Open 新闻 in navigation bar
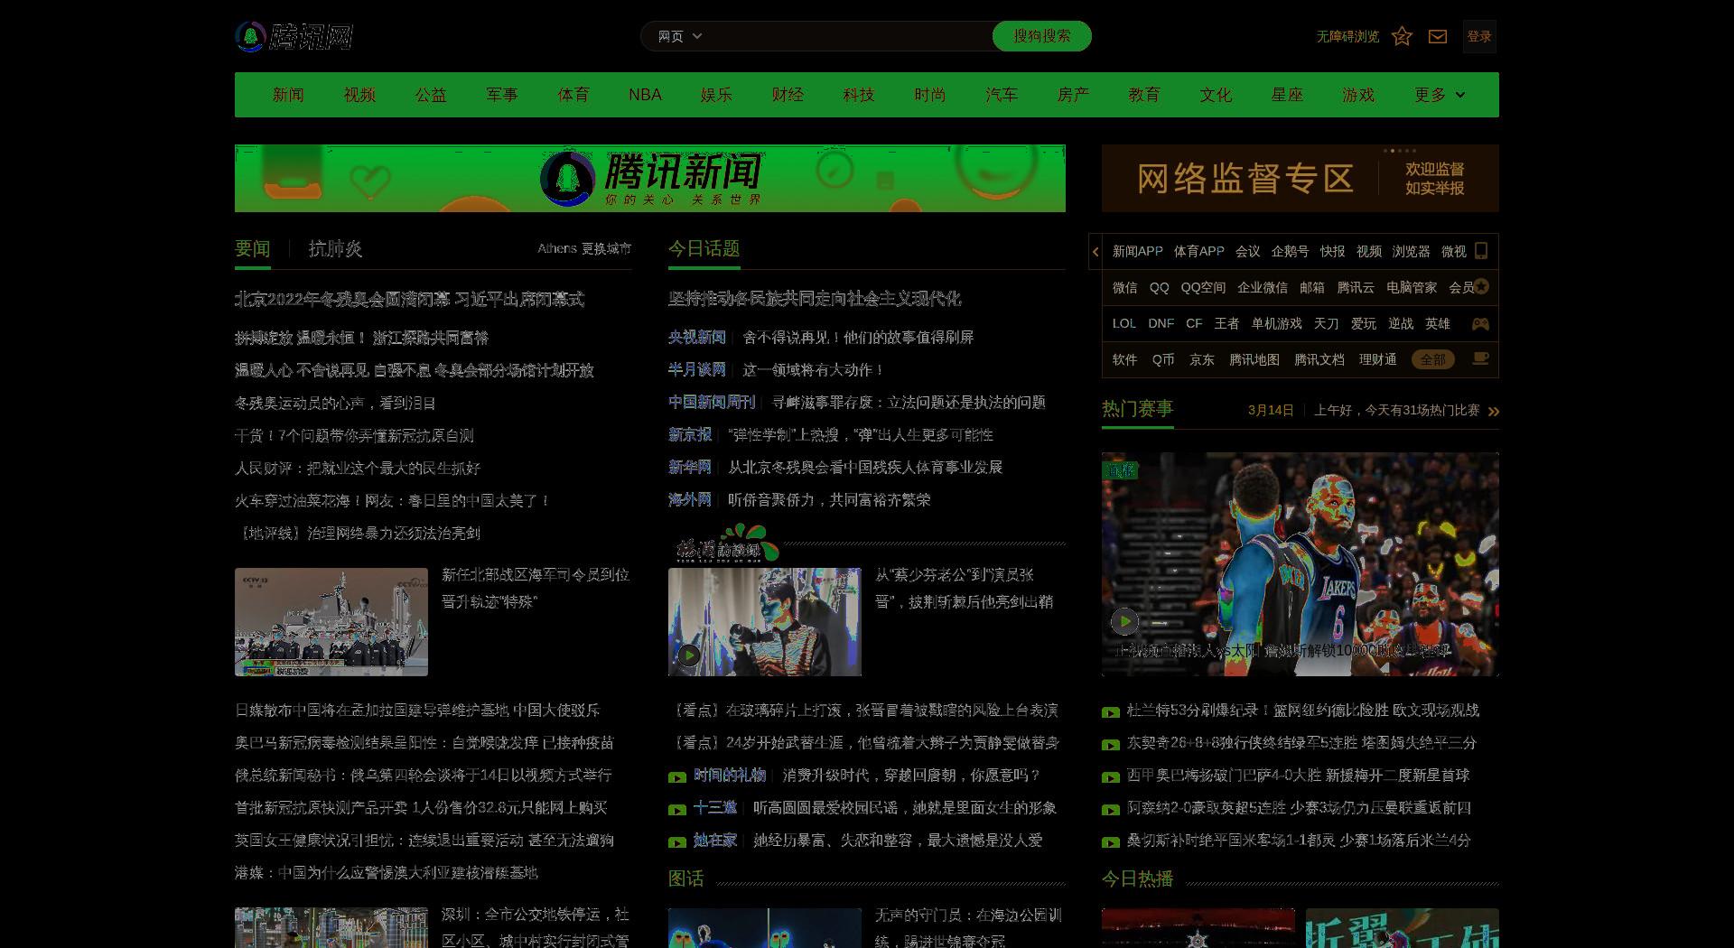Viewport: 1734px width, 948px height. click(x=288, y=95)
